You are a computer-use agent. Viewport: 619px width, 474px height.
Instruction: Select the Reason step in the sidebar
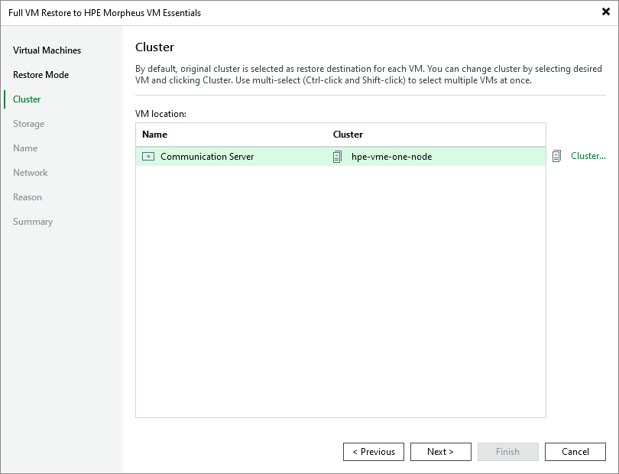point(28,196)
